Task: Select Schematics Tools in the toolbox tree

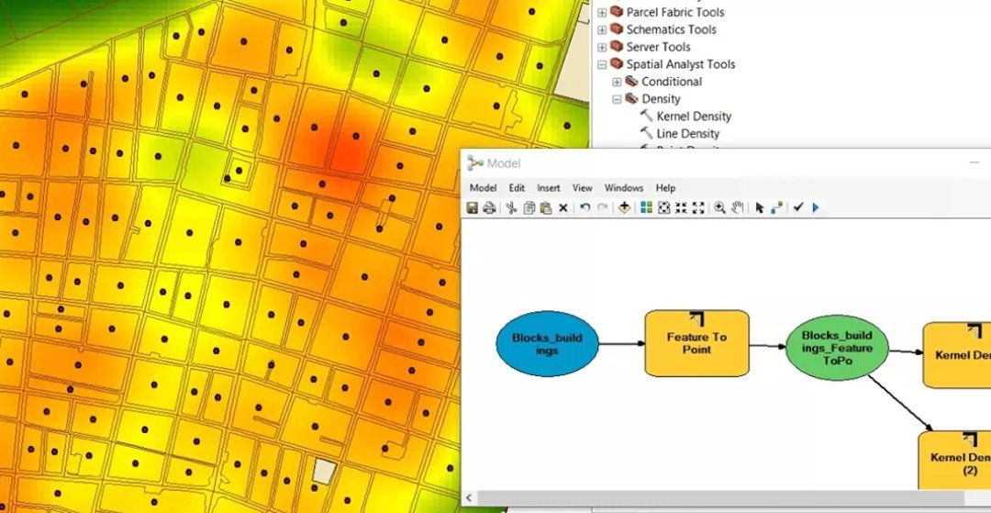Action: point(671,29)
